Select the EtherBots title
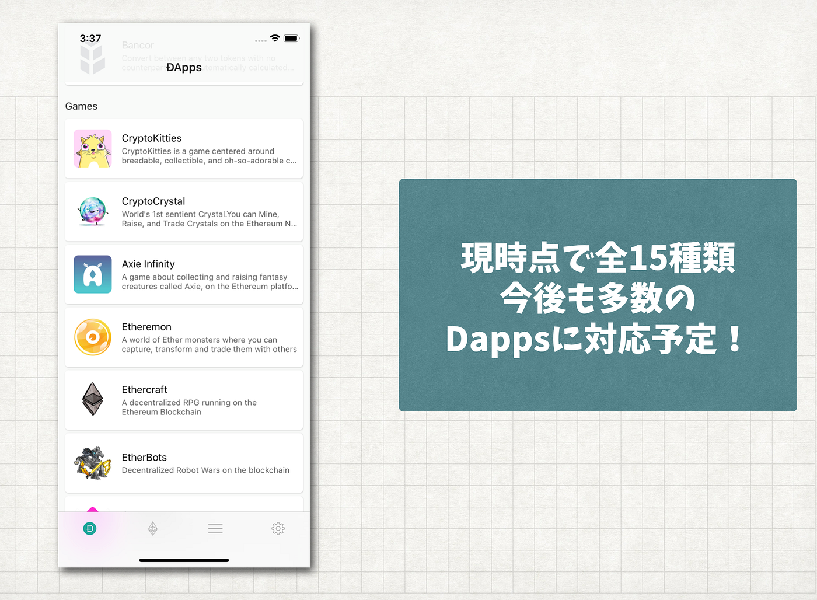Screen dimensions: 817x600 (x=144, y=458)
